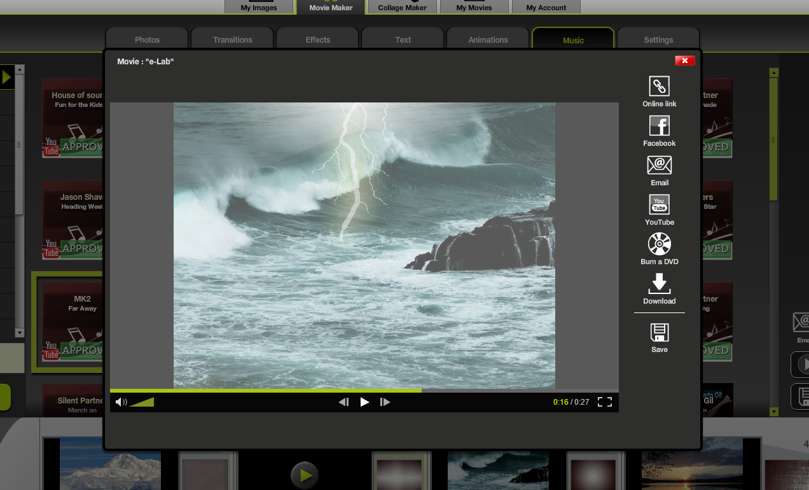
Task: Share the movie on Facebook
Action: pyautogui.click(x=659, y=126)
